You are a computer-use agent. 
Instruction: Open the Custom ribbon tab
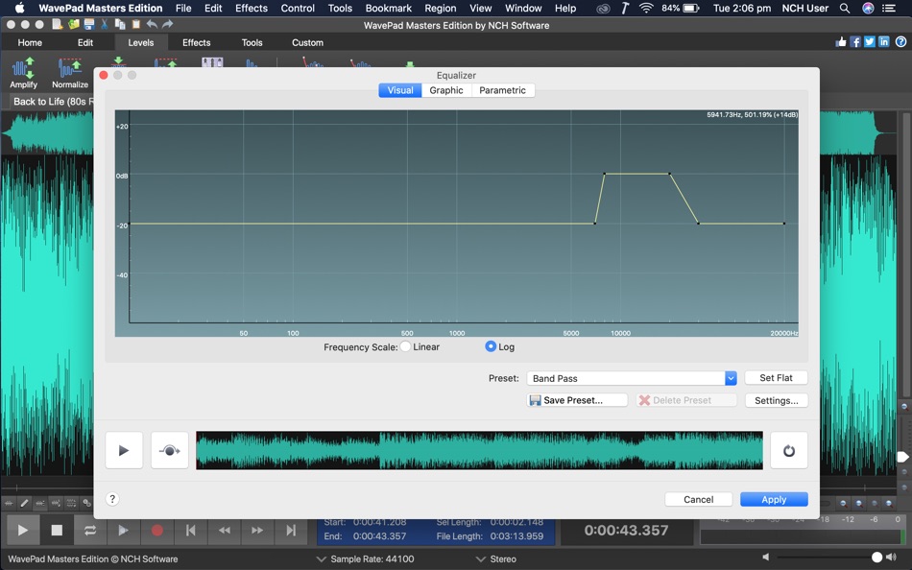(308, 42)
